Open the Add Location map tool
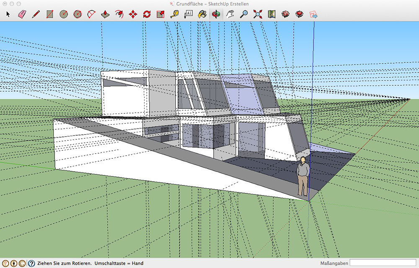The image size is (419, 268). coord(271,14)
